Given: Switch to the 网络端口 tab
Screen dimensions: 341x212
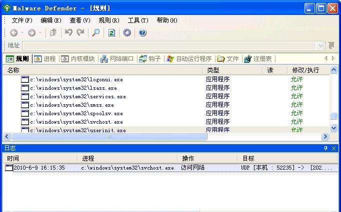Looking at the screenshot, I should point(117,59).
